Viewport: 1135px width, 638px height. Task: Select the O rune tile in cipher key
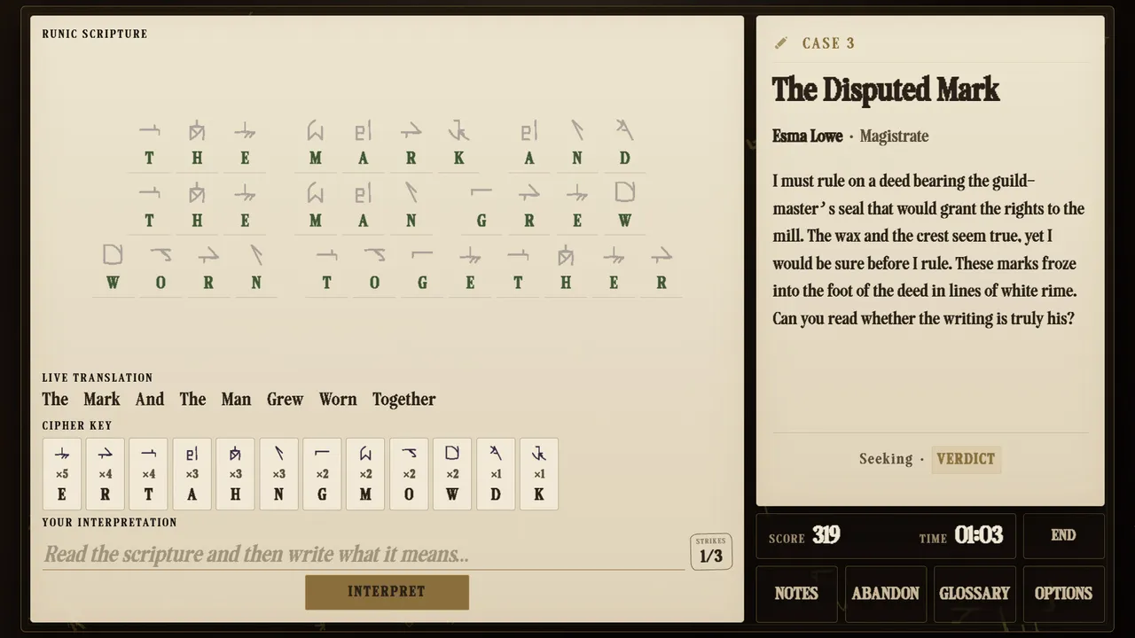[409, 474]
